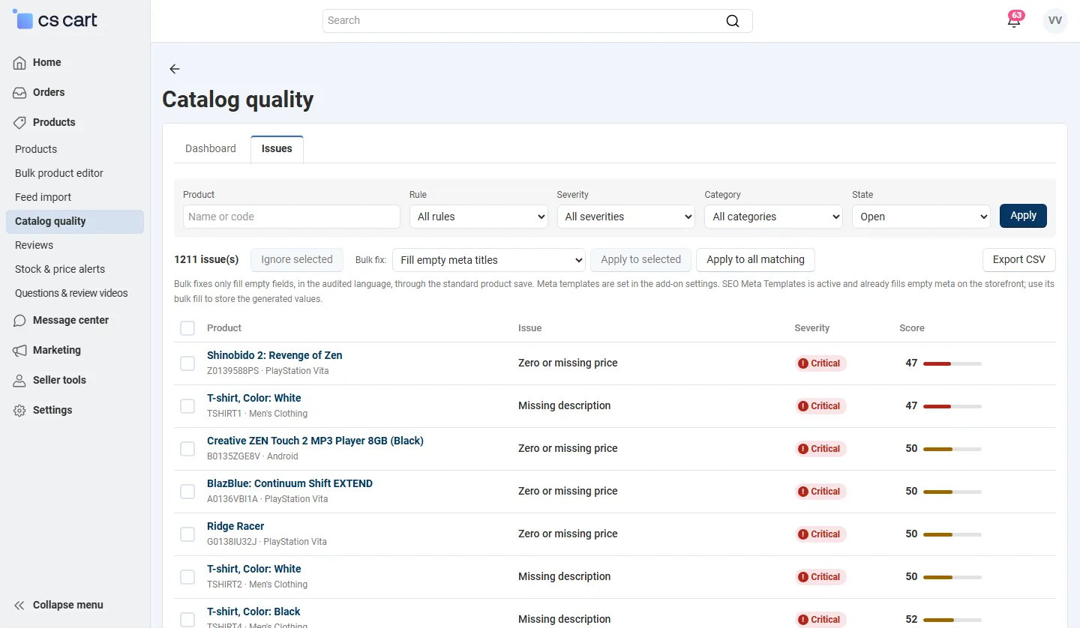Check the Creative ZEN Touch 2 row
This screenshot has height=628, width=1080.
187,449
